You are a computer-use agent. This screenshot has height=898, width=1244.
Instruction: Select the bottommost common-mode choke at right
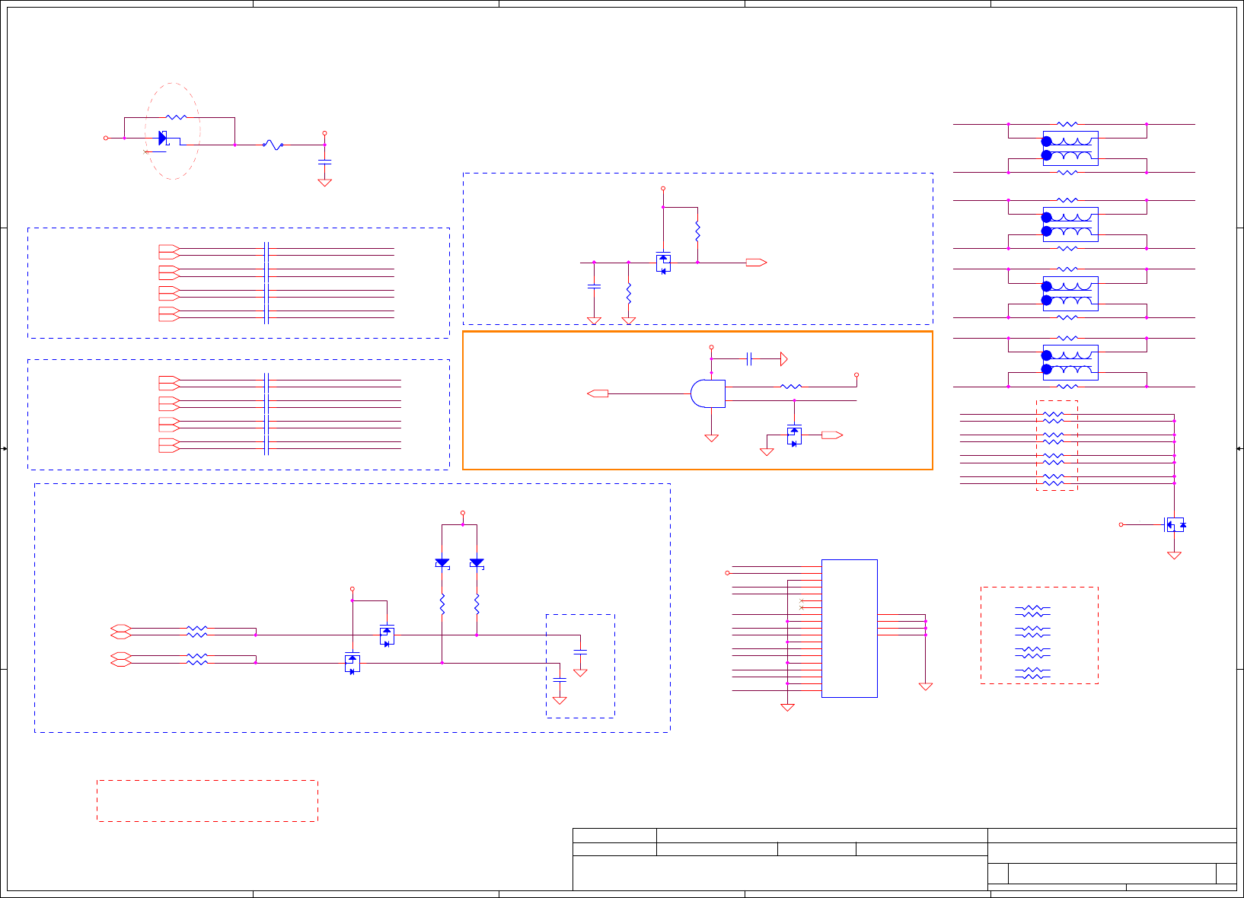[x=1070, y=362]
